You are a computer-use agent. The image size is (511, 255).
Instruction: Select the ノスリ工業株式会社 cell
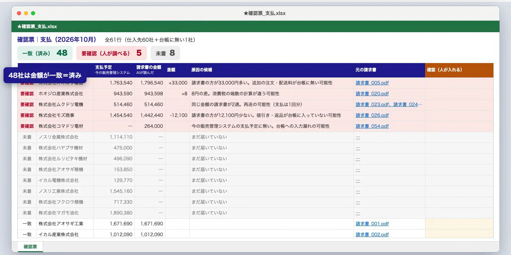[x=65, y=191]
